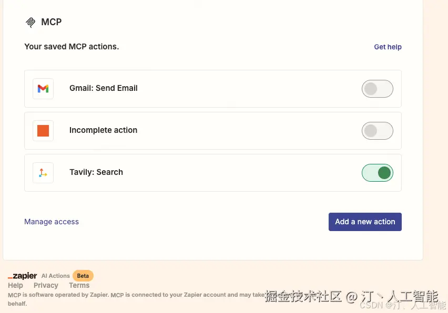448x313 pixels.
Task: Click the AI Actions footer label
Action: 56,276
